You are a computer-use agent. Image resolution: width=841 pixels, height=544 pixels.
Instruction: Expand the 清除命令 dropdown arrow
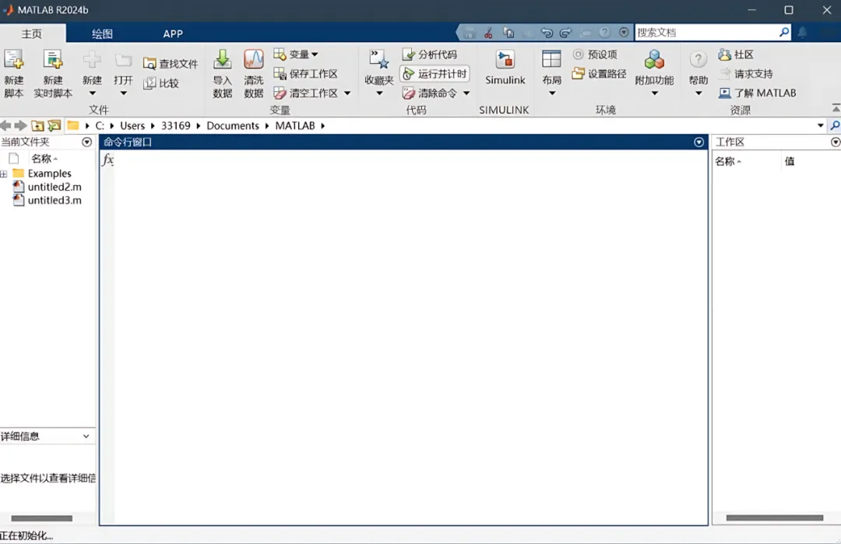coord(466,93)
